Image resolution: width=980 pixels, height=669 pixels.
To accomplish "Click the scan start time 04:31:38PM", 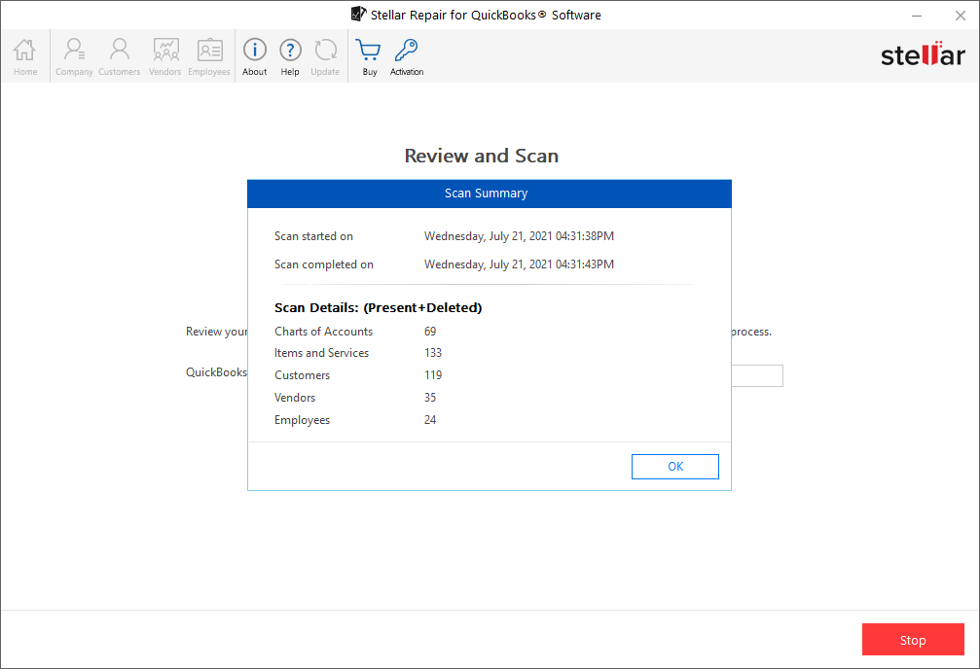I will point(585,236).
